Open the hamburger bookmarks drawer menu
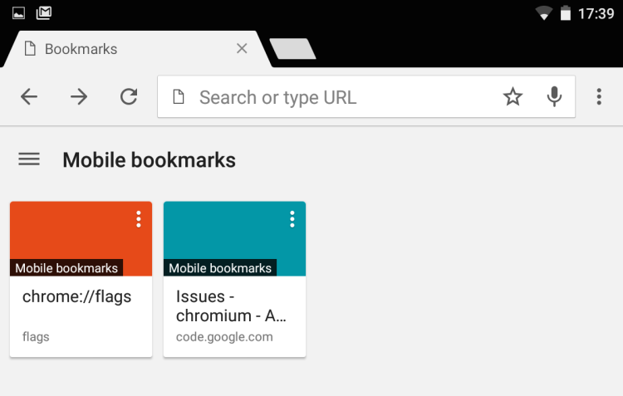The width and height of the screenshot is (623, 396). 29,159
